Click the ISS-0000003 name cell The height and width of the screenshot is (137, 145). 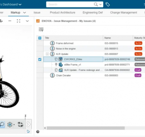coord(111,76)
